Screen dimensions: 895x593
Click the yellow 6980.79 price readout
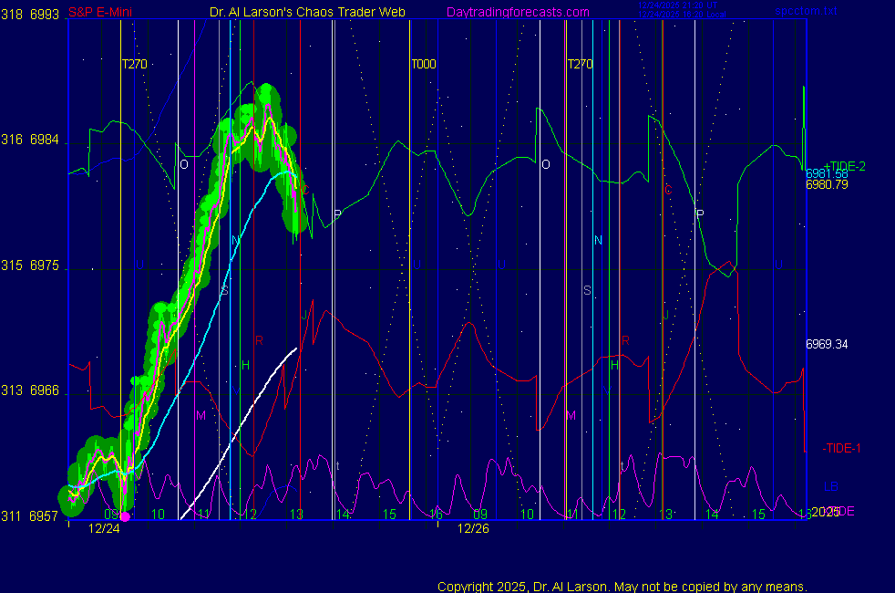827,184
